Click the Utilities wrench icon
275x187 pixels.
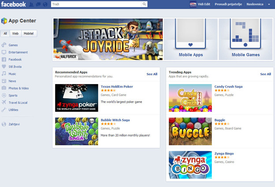point(4,110)
